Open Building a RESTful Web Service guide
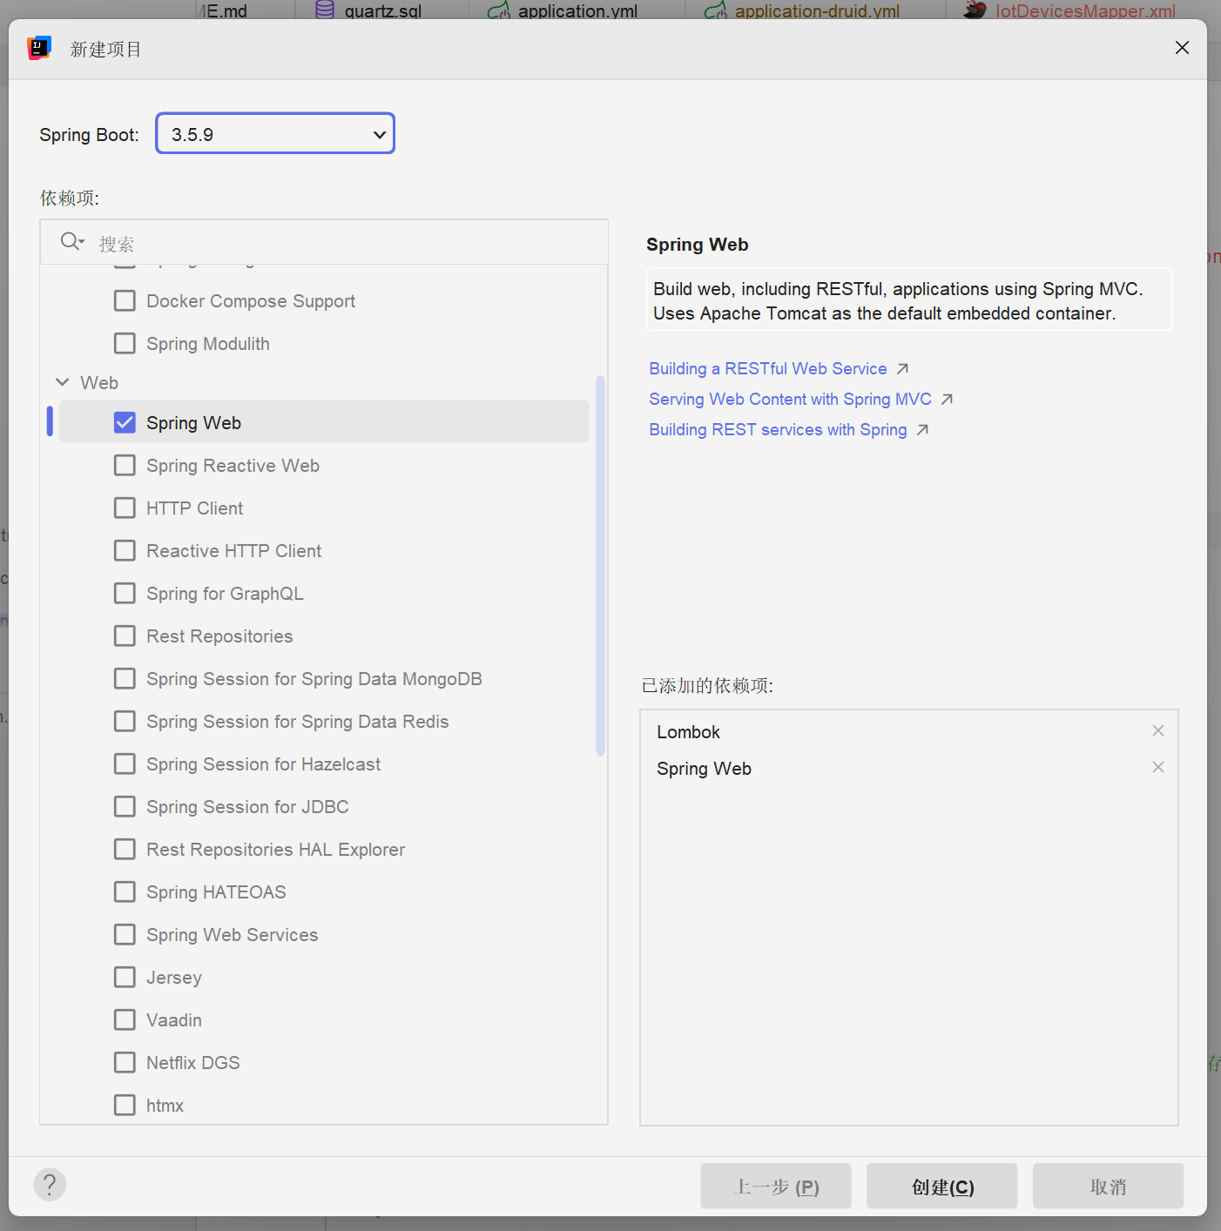Viewport: 1221px width, 1231px height. click(x=768, y=369)
